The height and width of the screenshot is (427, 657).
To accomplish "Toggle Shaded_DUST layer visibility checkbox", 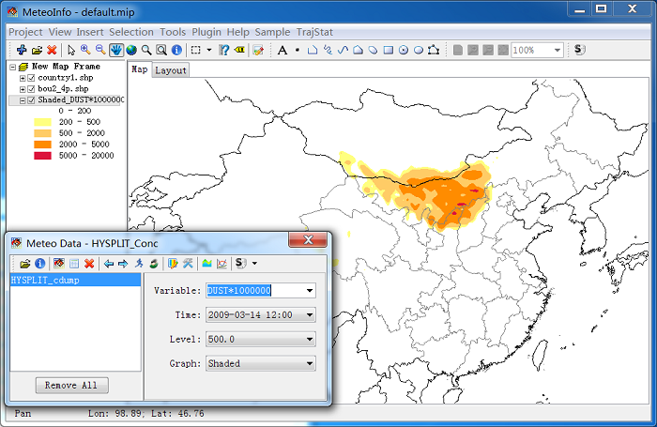I will coord(31,100).
